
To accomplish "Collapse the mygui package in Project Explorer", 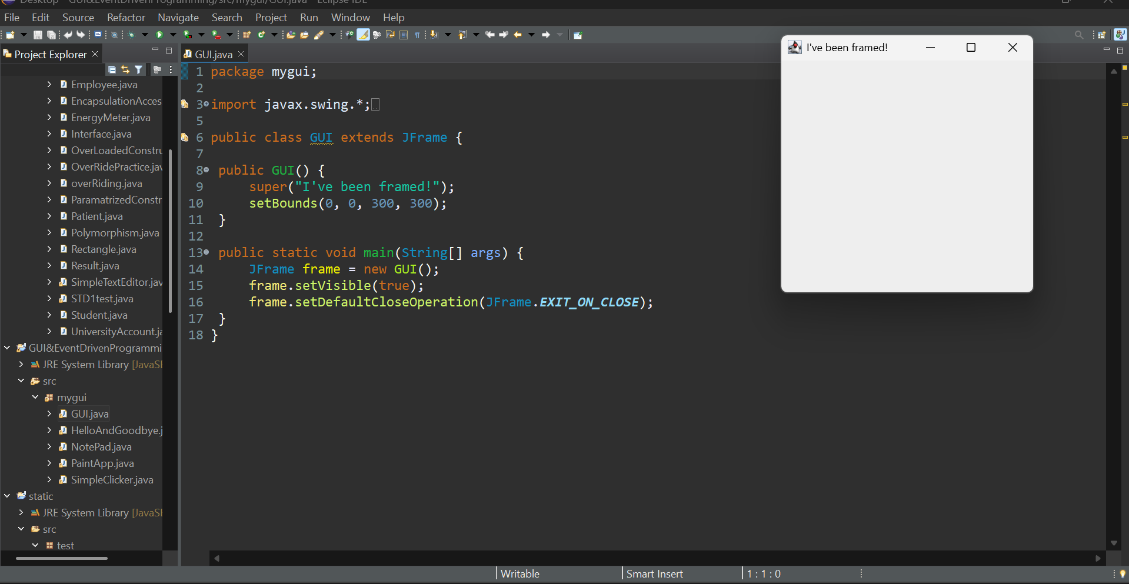I will [35, 398].
